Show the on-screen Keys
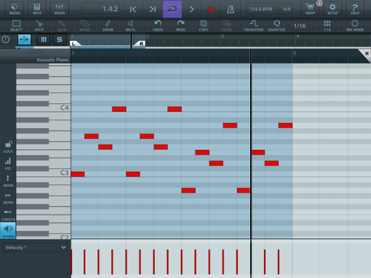Image resolution: width=371 pixels, height=278 pixels. point(37,9)
